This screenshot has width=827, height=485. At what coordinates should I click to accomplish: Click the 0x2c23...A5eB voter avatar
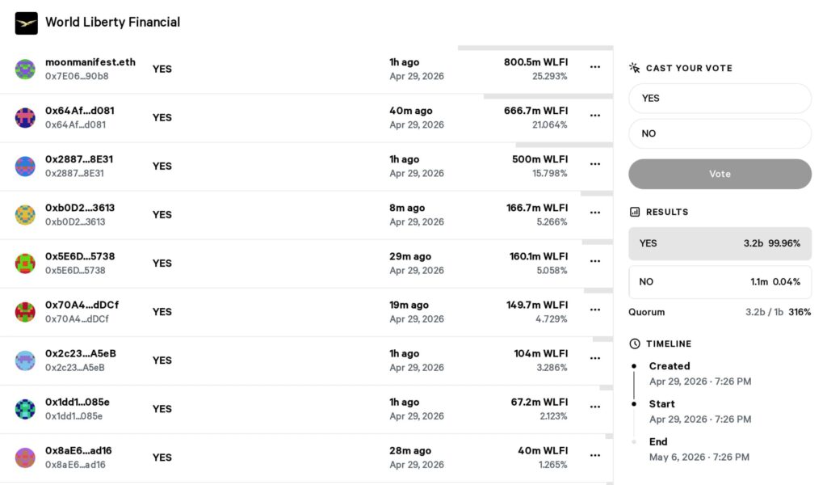(25, 361)
